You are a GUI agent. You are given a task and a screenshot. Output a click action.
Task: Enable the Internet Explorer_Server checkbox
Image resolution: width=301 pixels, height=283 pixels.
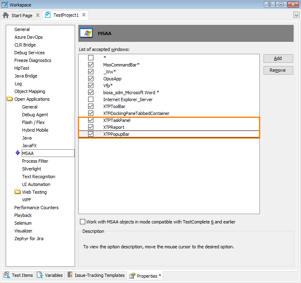(x=91, y=99)
